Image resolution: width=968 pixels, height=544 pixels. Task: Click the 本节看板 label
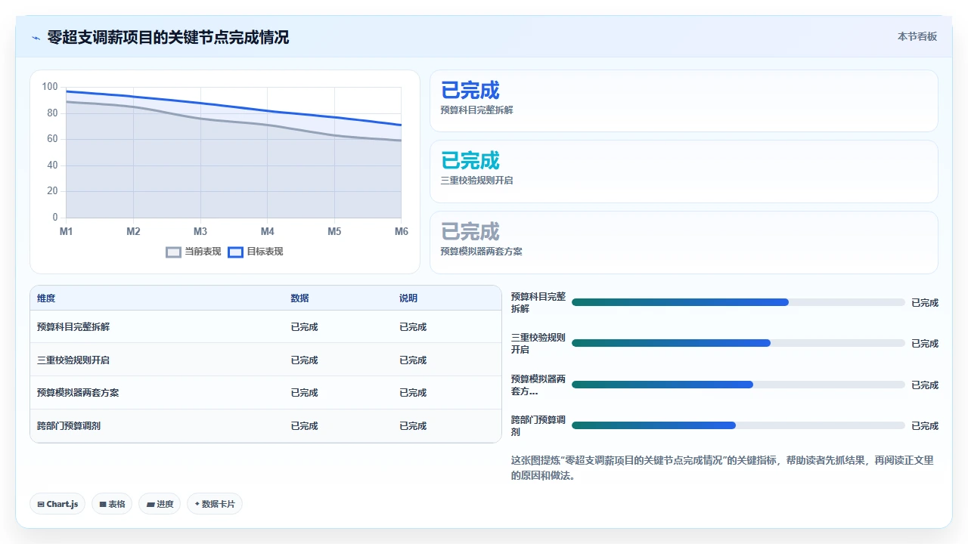pos(917,36)
